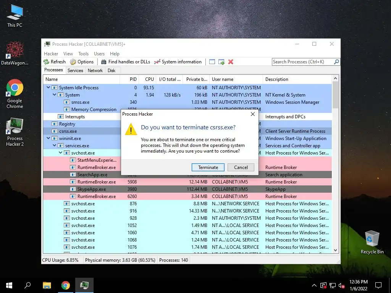Click Process Hacker taskbar button
Image resolution: width=391 pixels, height=293 pixels.
(x=84, y=285)
